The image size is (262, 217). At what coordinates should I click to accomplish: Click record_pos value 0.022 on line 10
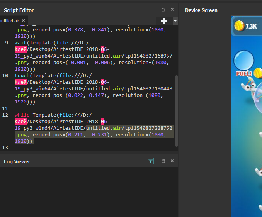75,95
